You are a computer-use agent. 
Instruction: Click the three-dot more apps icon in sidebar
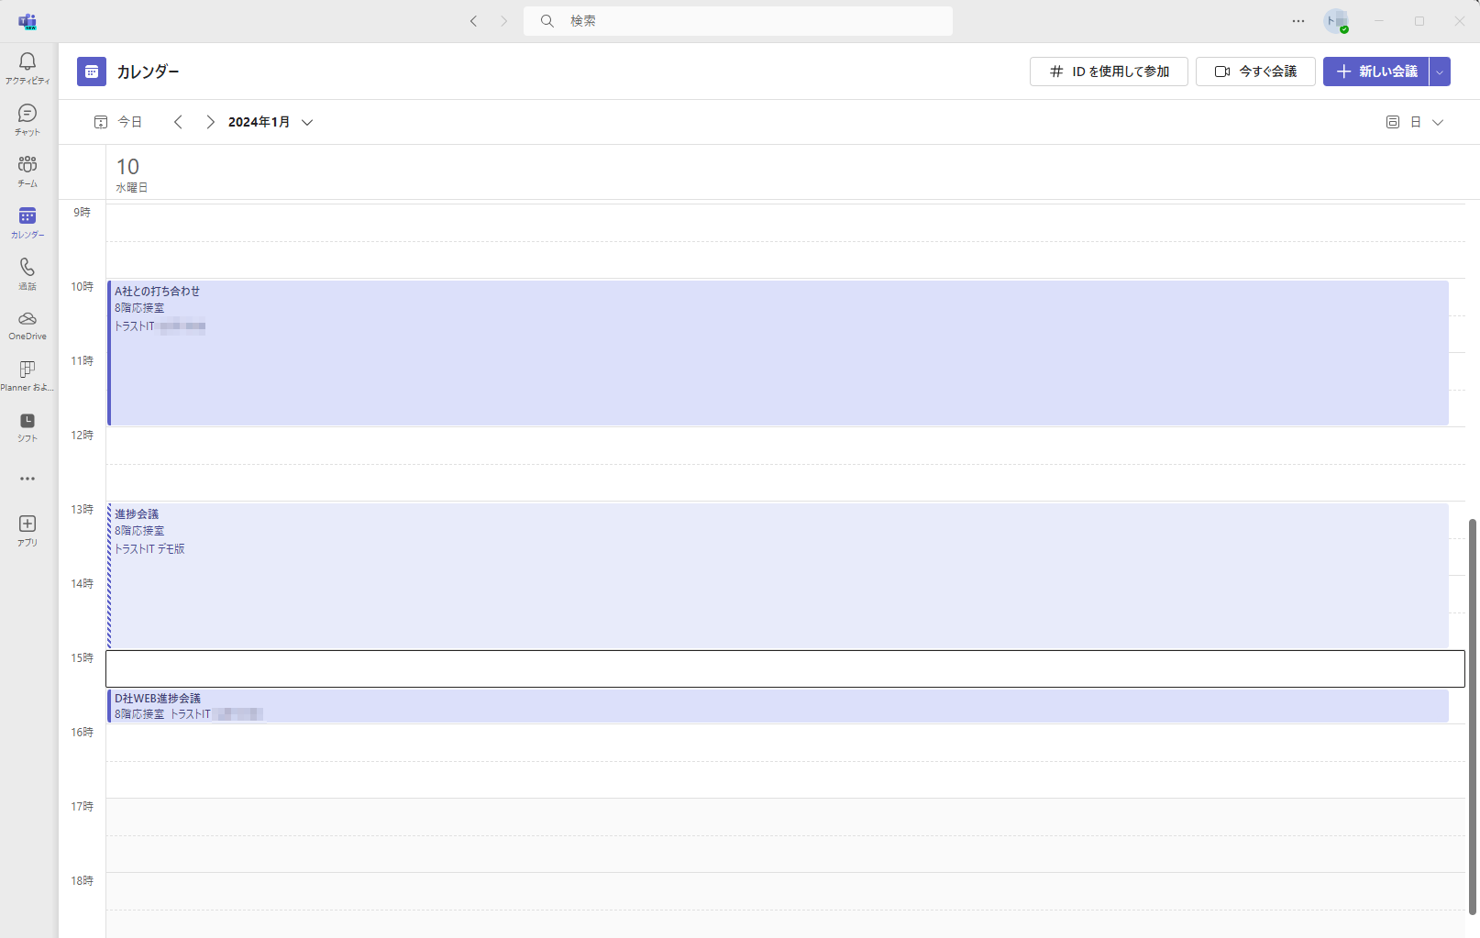pos(28,479)
